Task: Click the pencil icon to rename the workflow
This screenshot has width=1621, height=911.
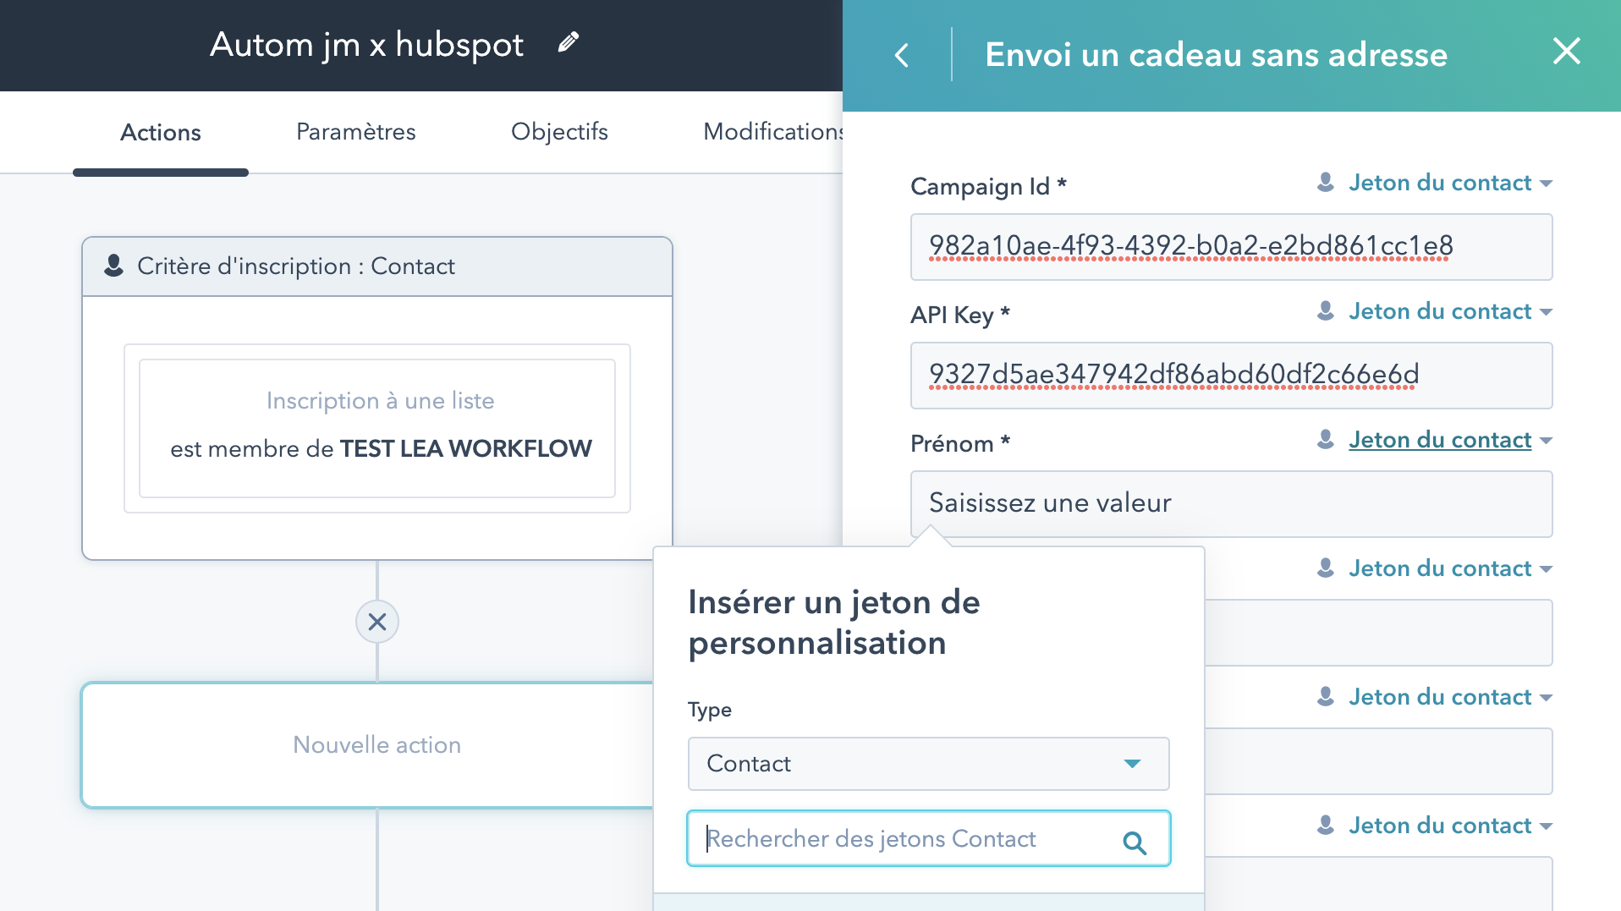Action: 569,41
